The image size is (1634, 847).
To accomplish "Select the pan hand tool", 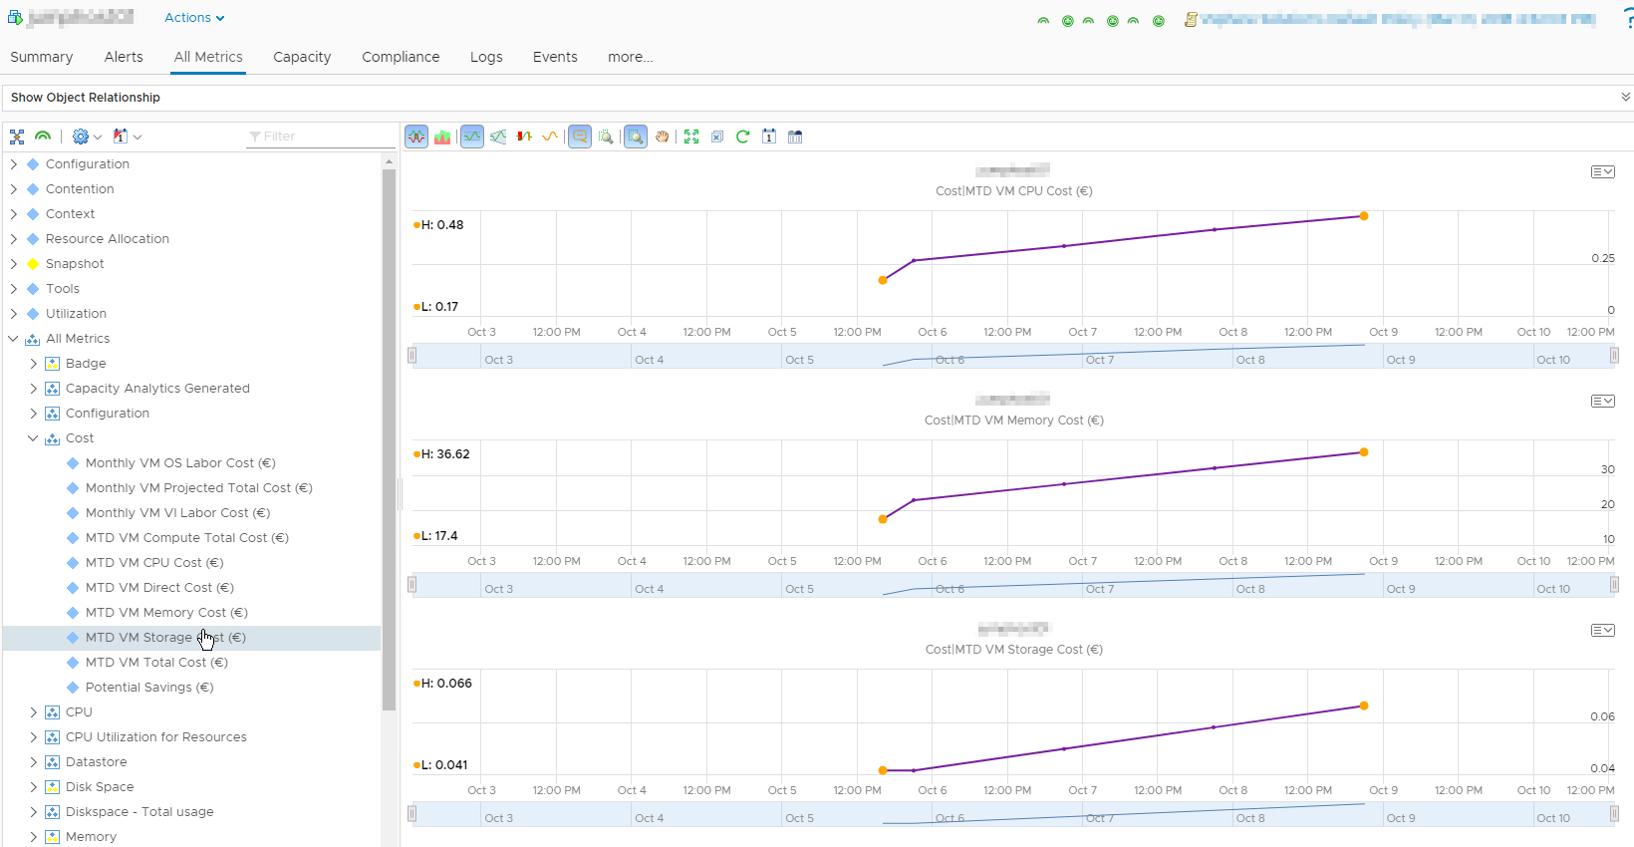I will (x=663, y=137).
